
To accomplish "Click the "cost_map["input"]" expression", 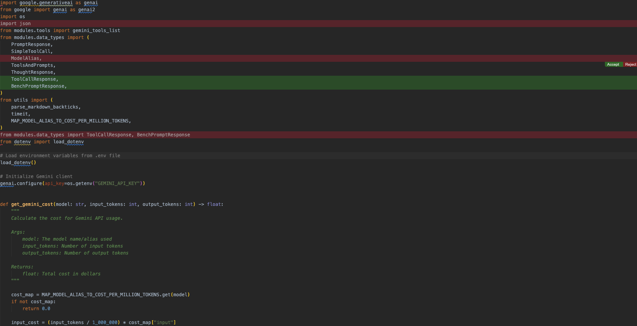I will tap(152, 323).
